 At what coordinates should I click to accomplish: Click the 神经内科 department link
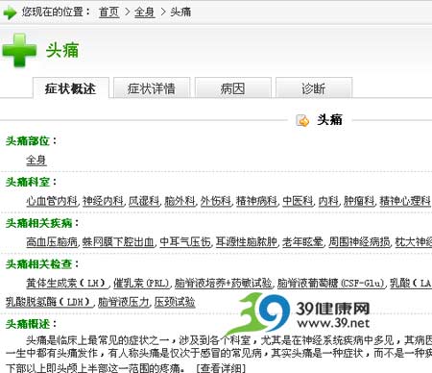tap(103, 201)
